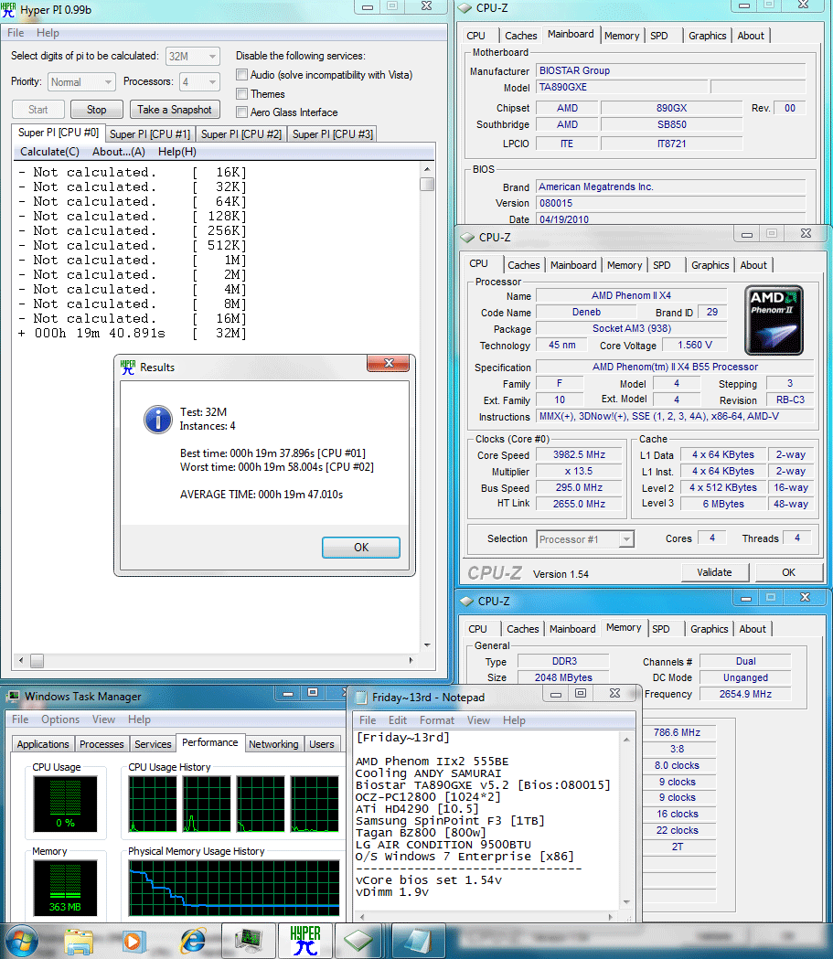Click OK button in CPU-Z CPU window
This screenshot has height=959, width=833.
pyautogui.click(x=789, y=572)
